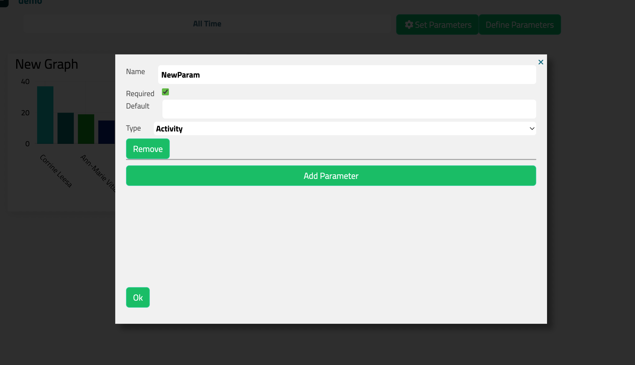Click the dark blue bar in chart
This screenshot has width=635, height=365.
click(x=106, y=132)
